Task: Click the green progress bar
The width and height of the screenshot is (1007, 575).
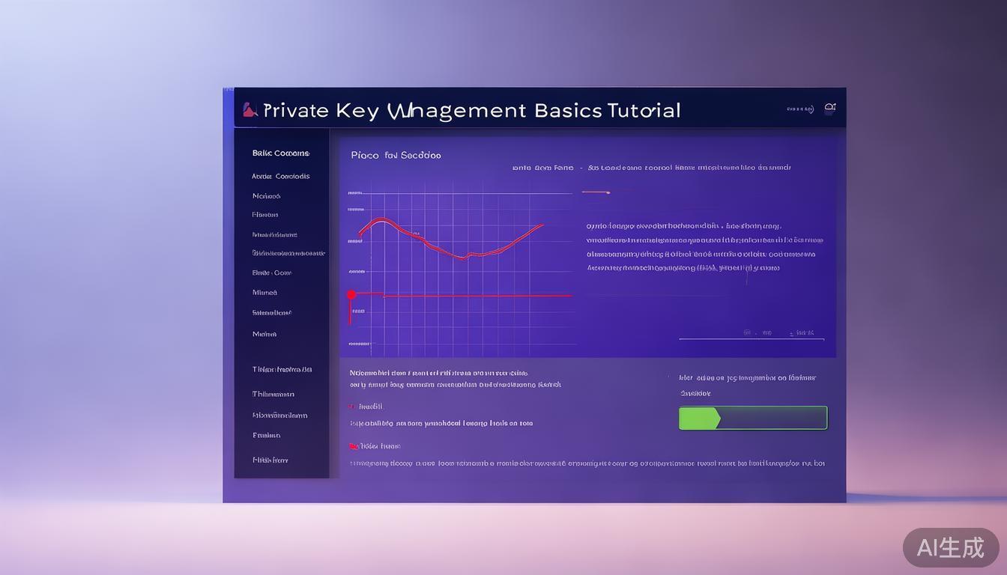Action: click(x=752, y=418)
